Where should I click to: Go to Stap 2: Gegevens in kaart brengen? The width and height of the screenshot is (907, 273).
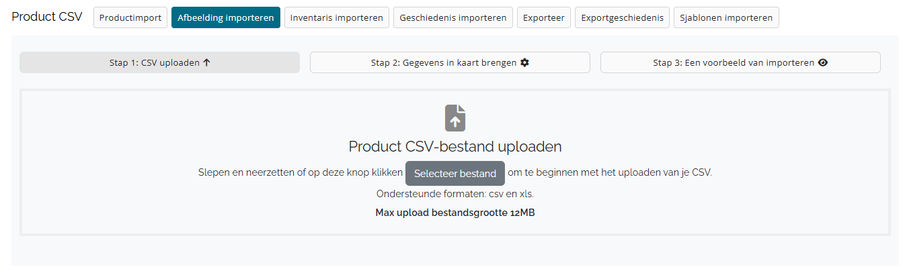(x=450, y=62)
